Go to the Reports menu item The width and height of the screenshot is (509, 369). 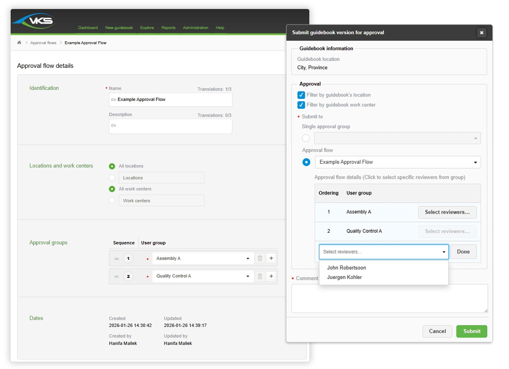click(x=168, y=28)
